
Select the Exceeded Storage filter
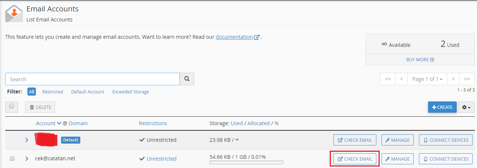point(131,92)
